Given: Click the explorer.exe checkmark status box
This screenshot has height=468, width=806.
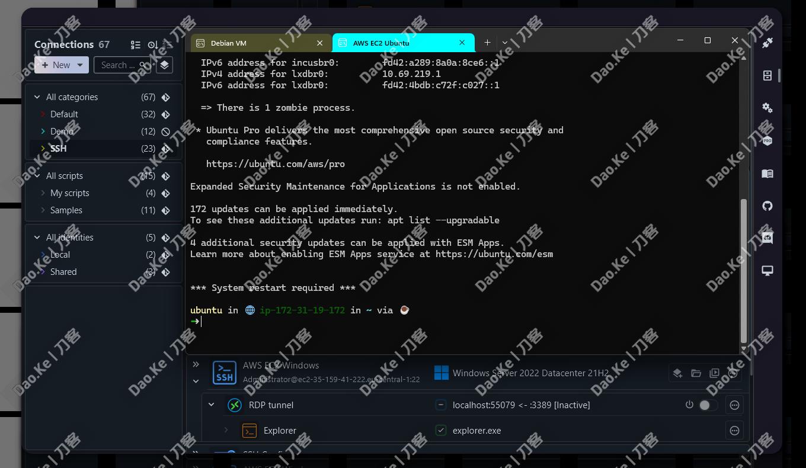Looking at the screenshot, I should [441, 431].
